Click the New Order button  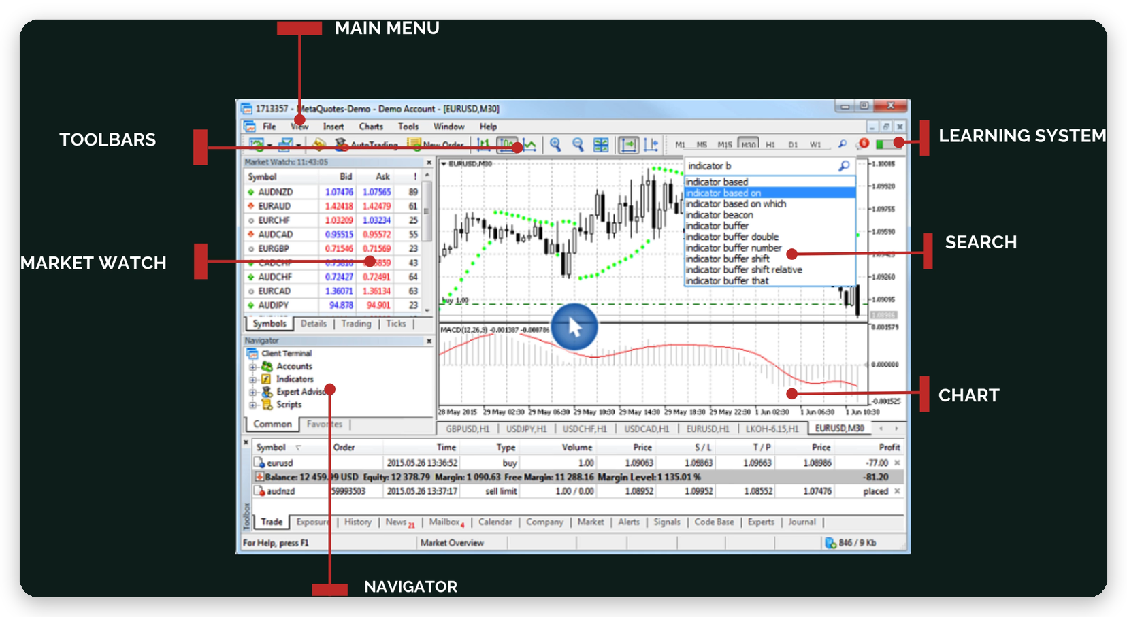tap(436, 145)
